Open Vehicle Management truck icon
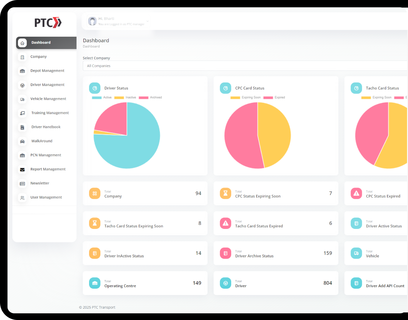 tap(22, 99)
